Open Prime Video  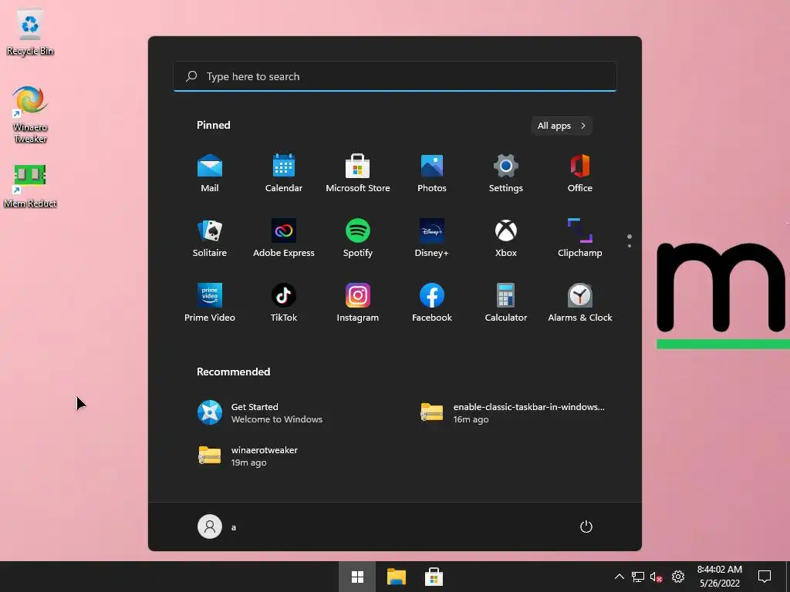click(210, 302)
